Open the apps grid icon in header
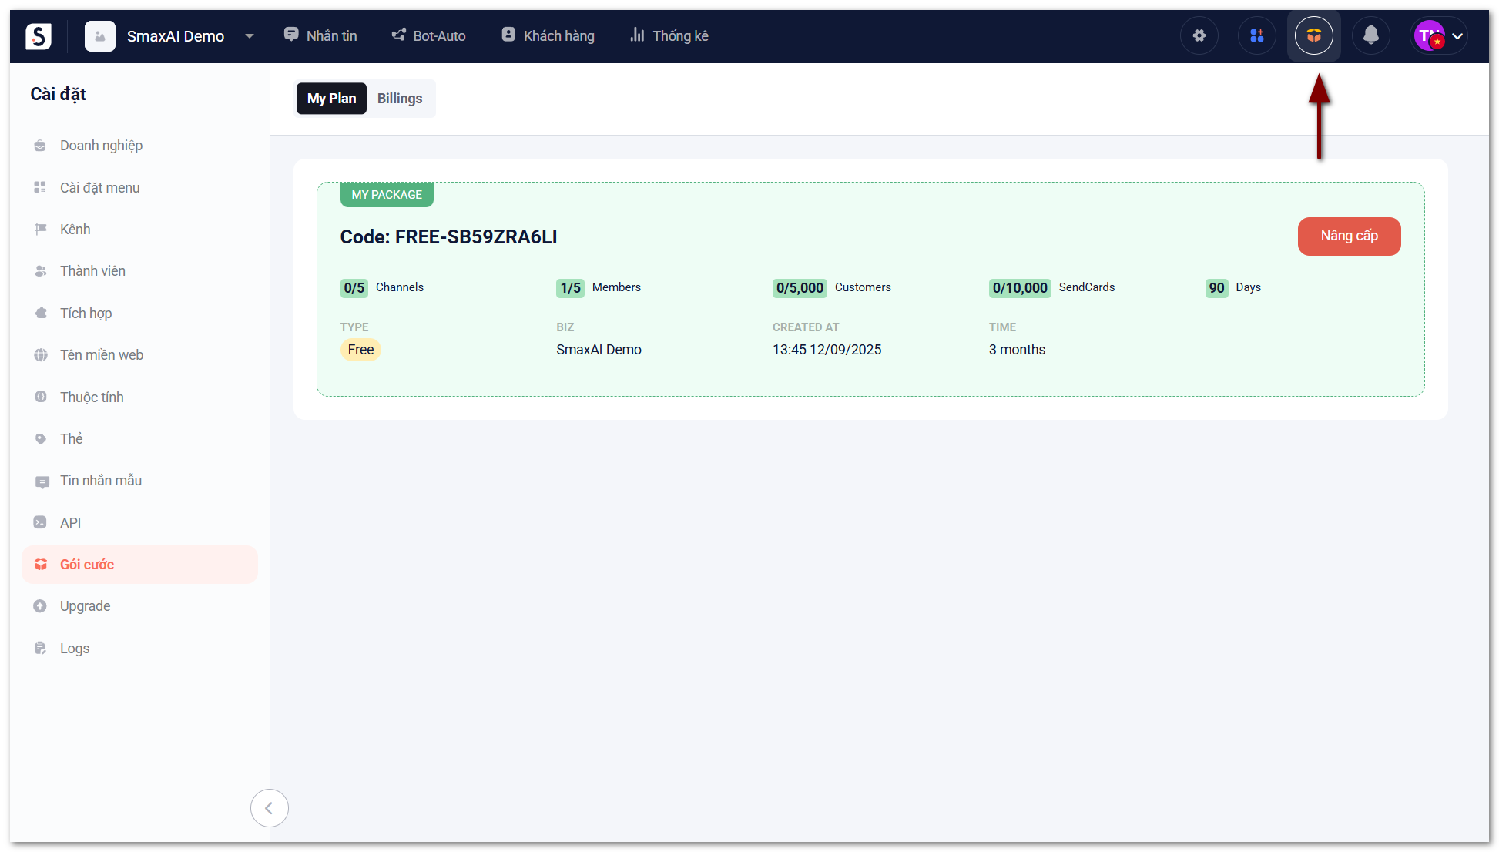The width and height of the screenshot is (1499, 852). (x=1256, y=35)
